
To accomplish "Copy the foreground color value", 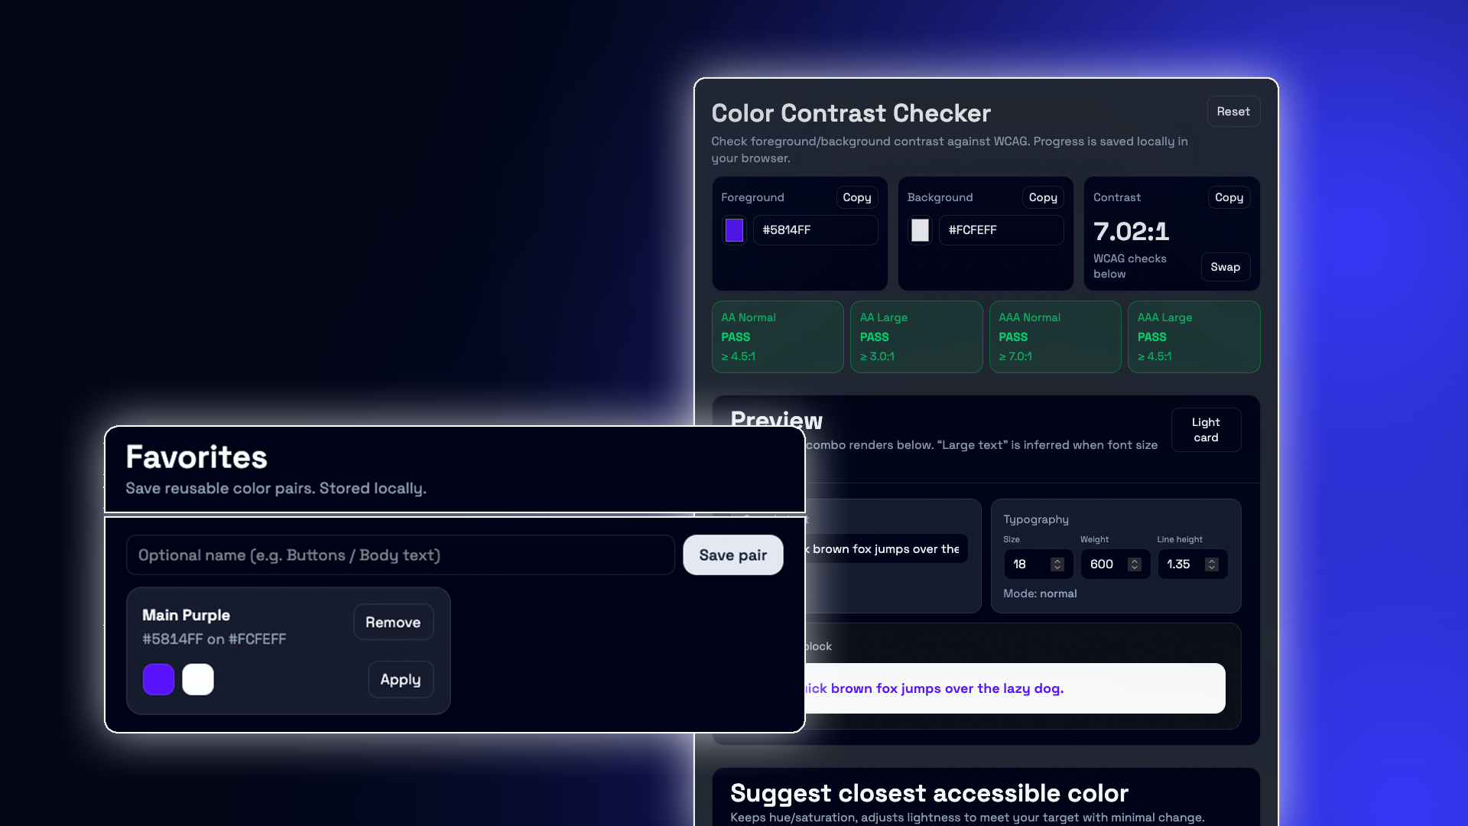I will pyautogui.click(x=856, y=197).
